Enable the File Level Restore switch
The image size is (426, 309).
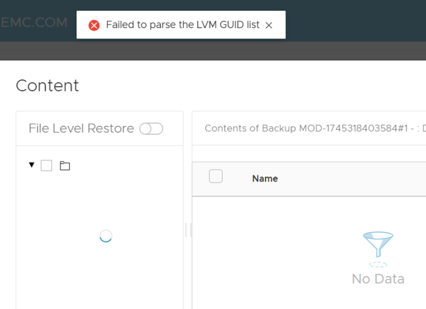tap(151, 128)
